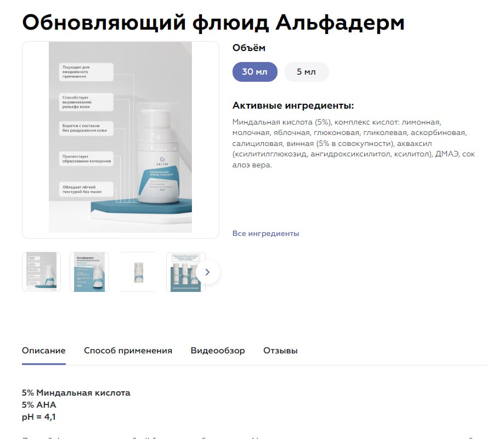
Task: Select the 30 мл volume option
Action: 254,72
